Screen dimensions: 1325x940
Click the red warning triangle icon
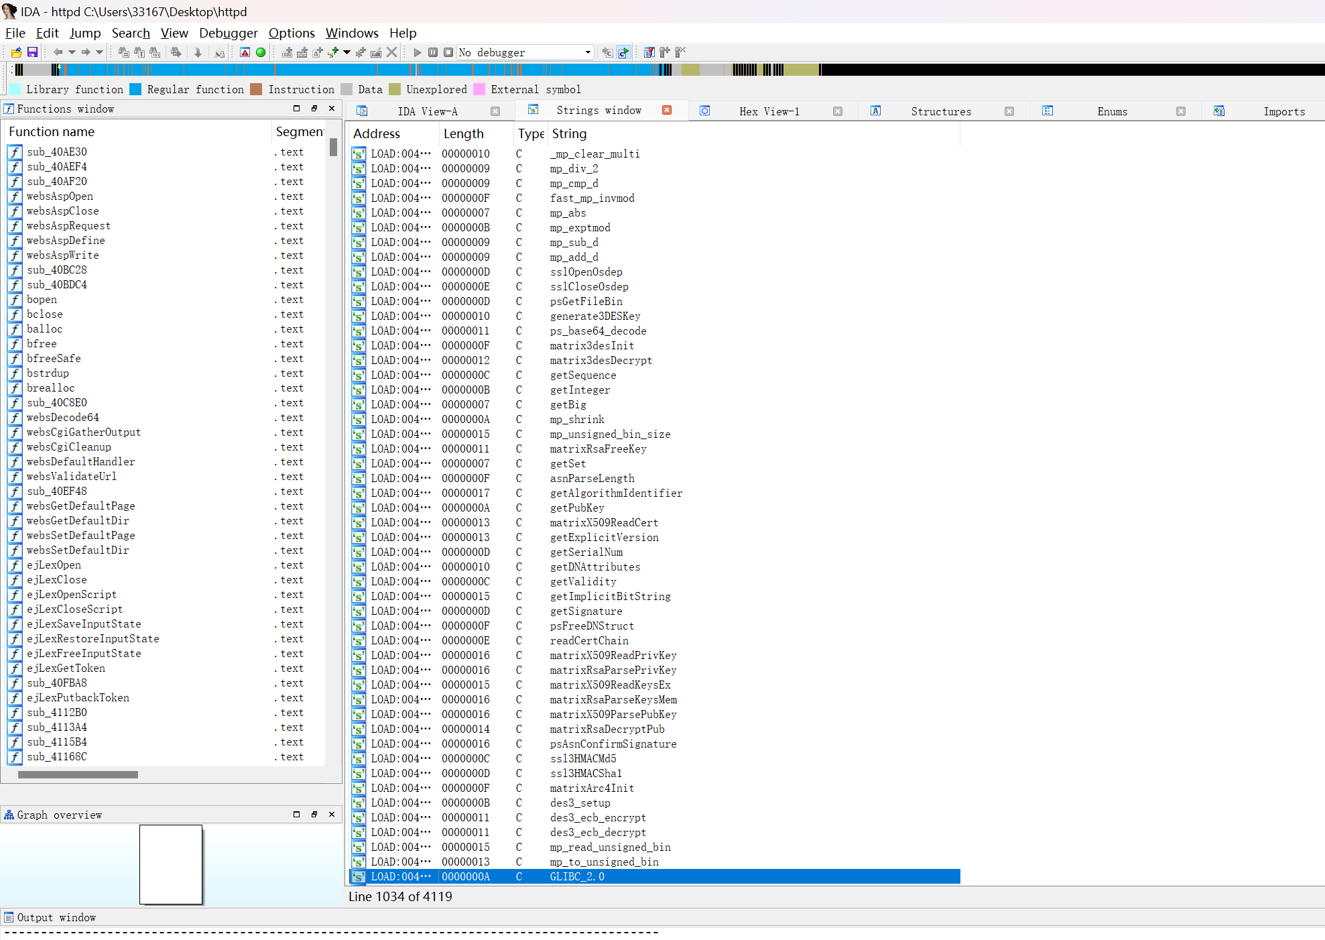point(245,52)
